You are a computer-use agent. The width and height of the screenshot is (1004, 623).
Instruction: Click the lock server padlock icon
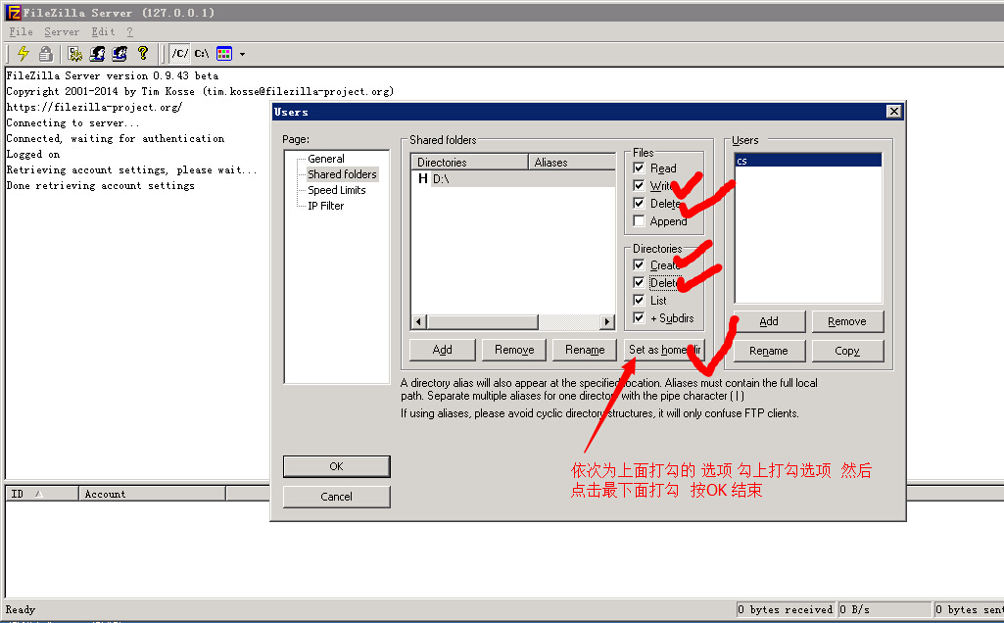point(45,54)
